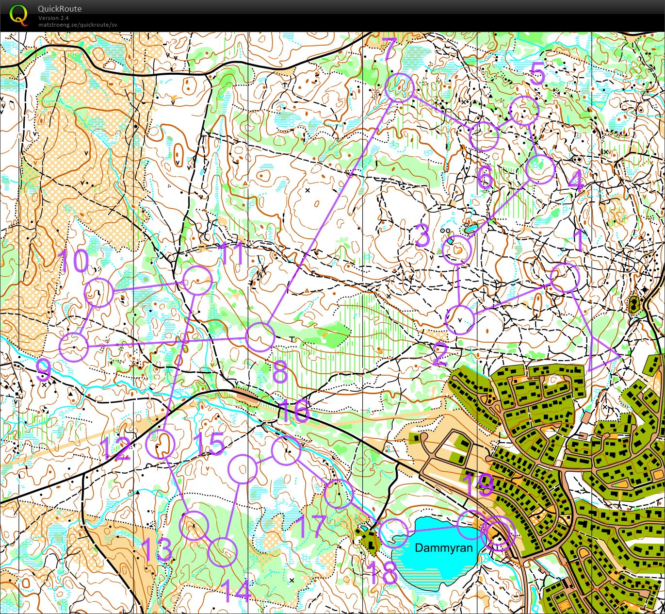This screenshot has height=614, width=665.
Task: Click the control circle for checkpoint 9
Action: pos(74,347)
